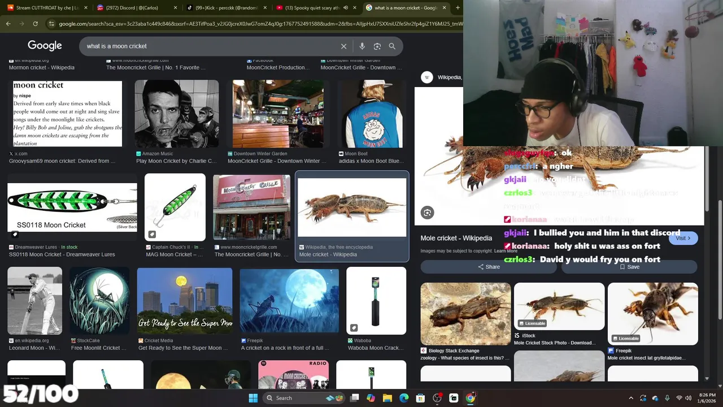
Task: Open search by image (Lens) icon
Action: pyautogui.click(x=377, y=46)
